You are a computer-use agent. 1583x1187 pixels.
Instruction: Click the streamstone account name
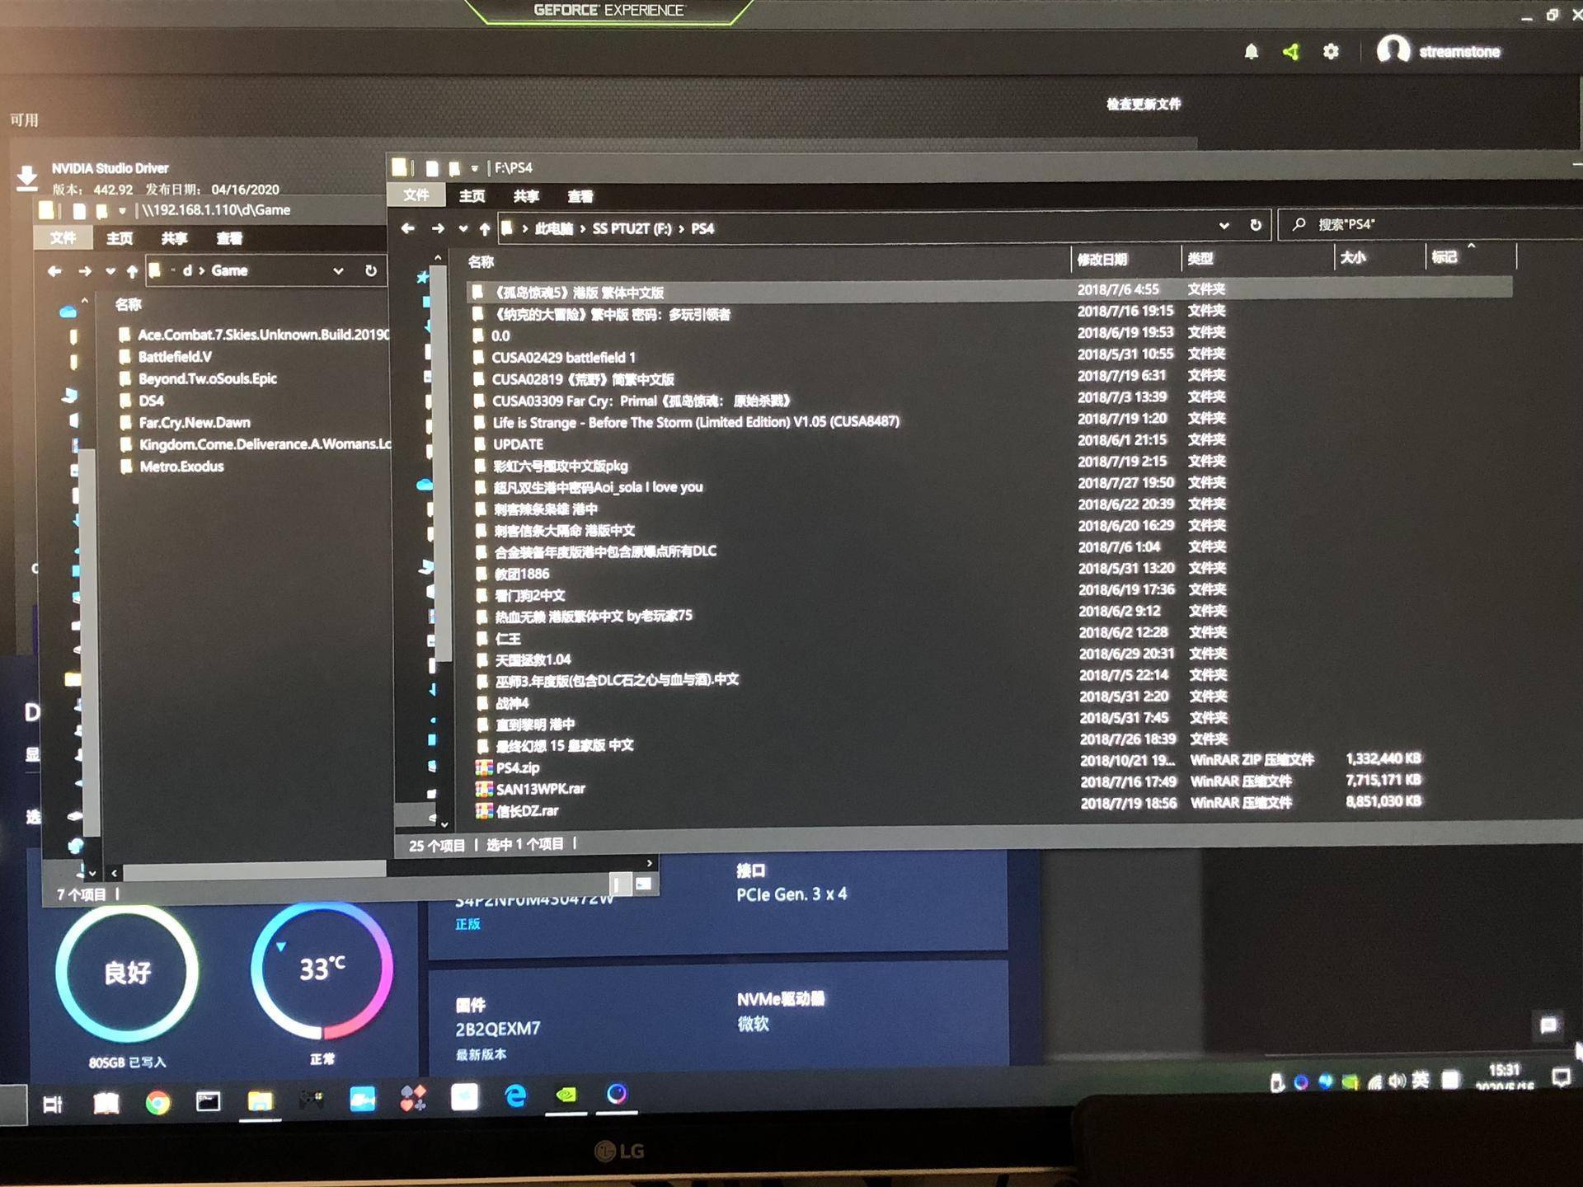[1459, 52]
